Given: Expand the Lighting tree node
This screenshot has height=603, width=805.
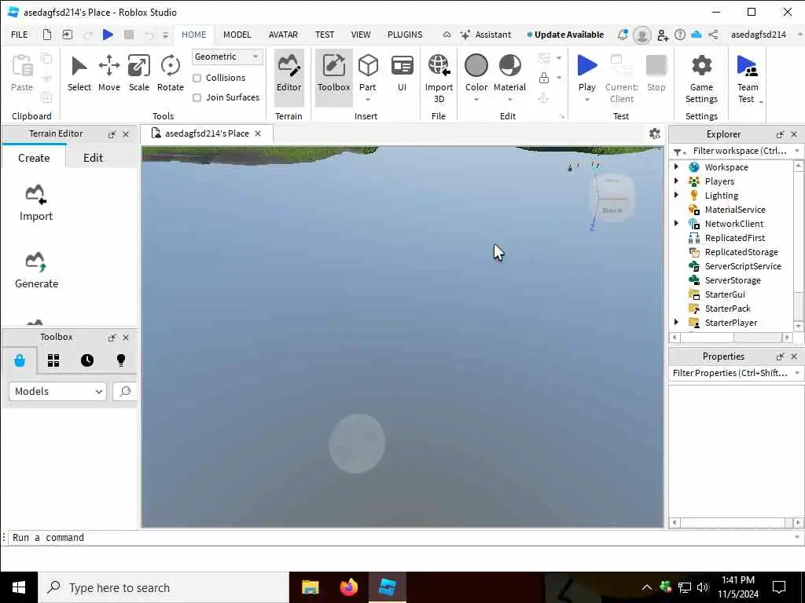Looking at the screenshot, I should tap(676, 195).
